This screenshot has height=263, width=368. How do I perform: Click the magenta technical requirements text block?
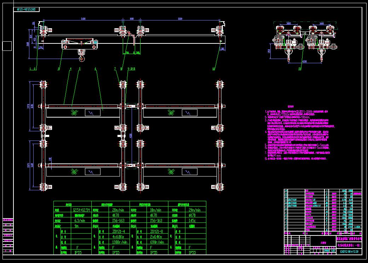pyautogui.click(x=301, y=133)
